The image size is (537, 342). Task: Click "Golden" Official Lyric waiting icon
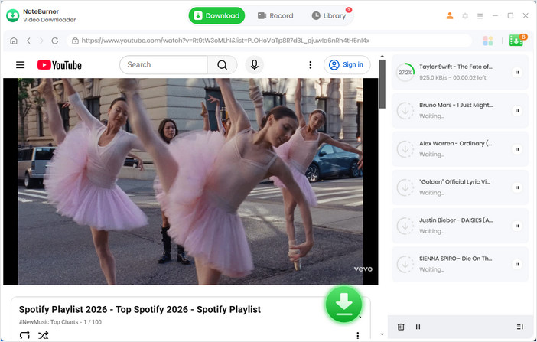[x=405, y=187]
